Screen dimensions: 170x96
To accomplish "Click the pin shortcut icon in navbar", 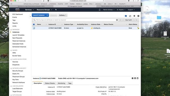I will click(56, 10).
